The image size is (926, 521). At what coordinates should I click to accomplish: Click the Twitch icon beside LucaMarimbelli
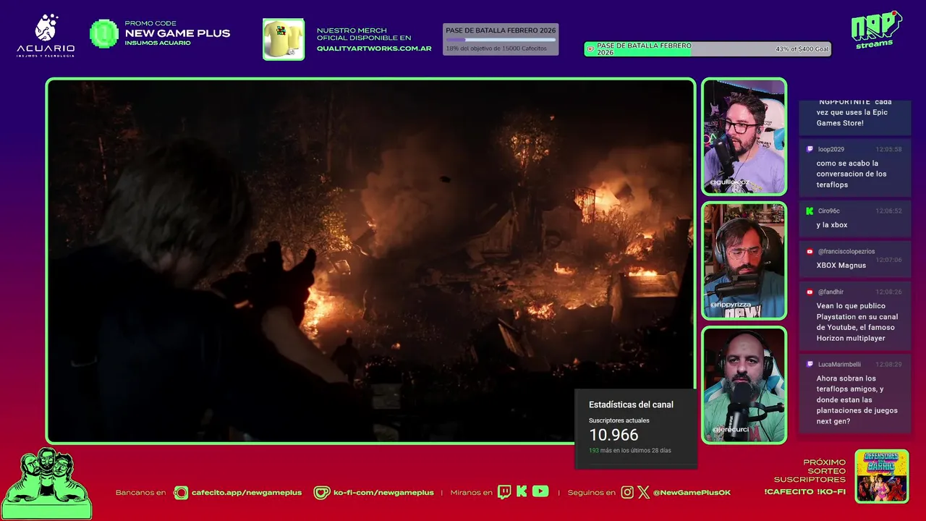point(810,364)
